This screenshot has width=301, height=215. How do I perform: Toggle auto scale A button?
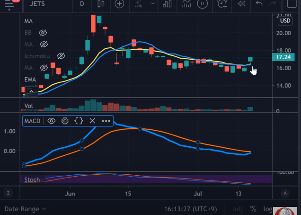coord(285,193)
